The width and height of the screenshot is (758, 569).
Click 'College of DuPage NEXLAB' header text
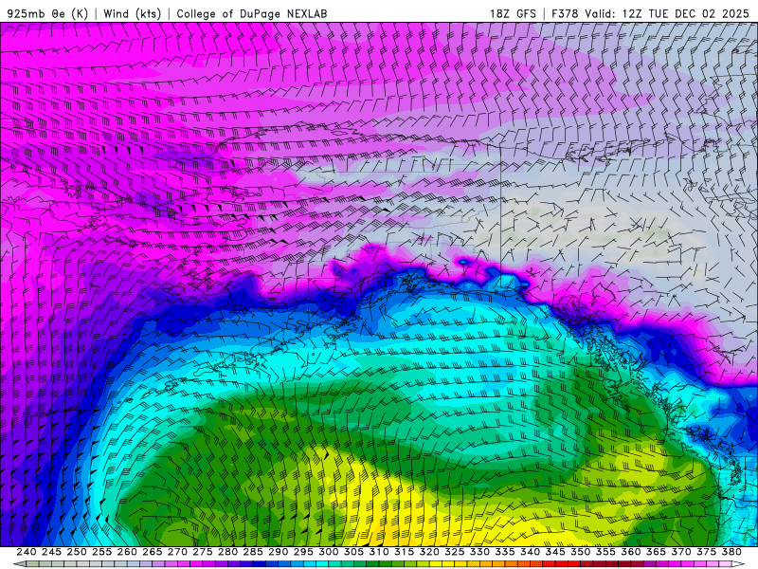(252, 13)
